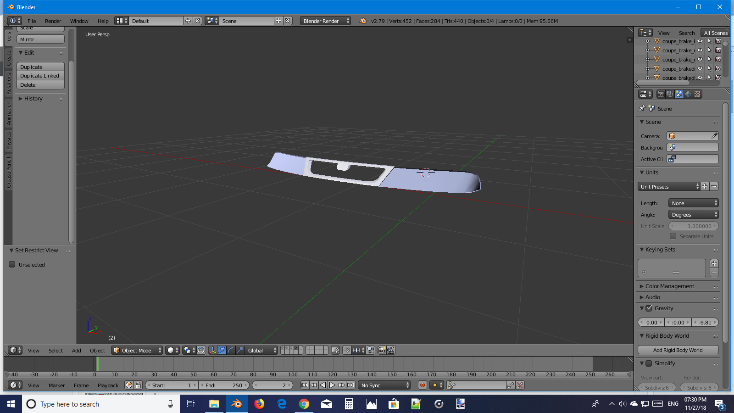Viewport: 734px width, 413px height.
Task: Click OpenGL render image camera icon
Action: 382,350
